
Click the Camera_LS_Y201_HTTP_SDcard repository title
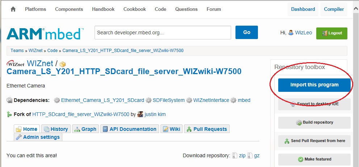[124, 72]
